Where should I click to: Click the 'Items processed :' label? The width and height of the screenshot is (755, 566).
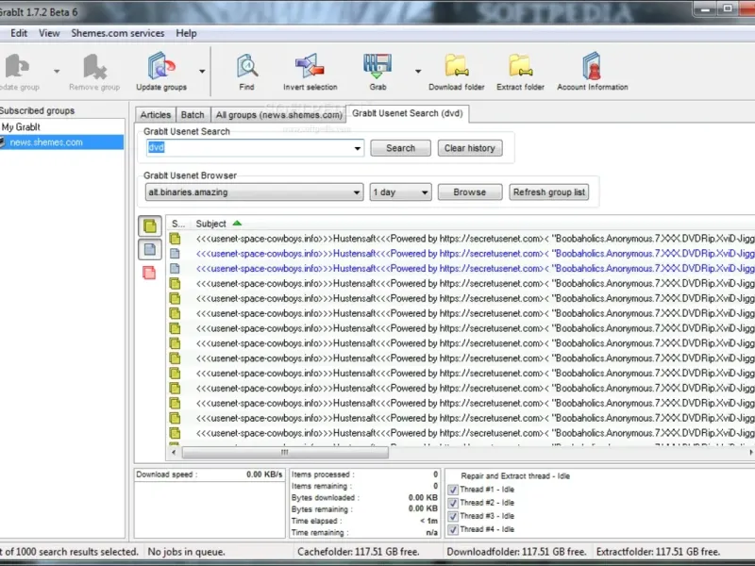point(323,474)
